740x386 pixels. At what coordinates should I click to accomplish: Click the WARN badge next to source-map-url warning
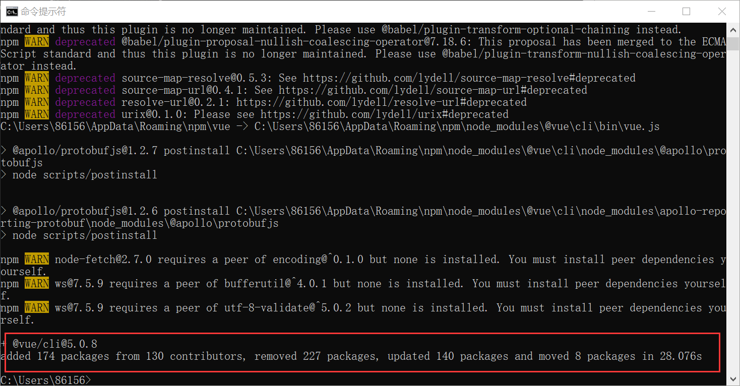[x=36, y=90]
